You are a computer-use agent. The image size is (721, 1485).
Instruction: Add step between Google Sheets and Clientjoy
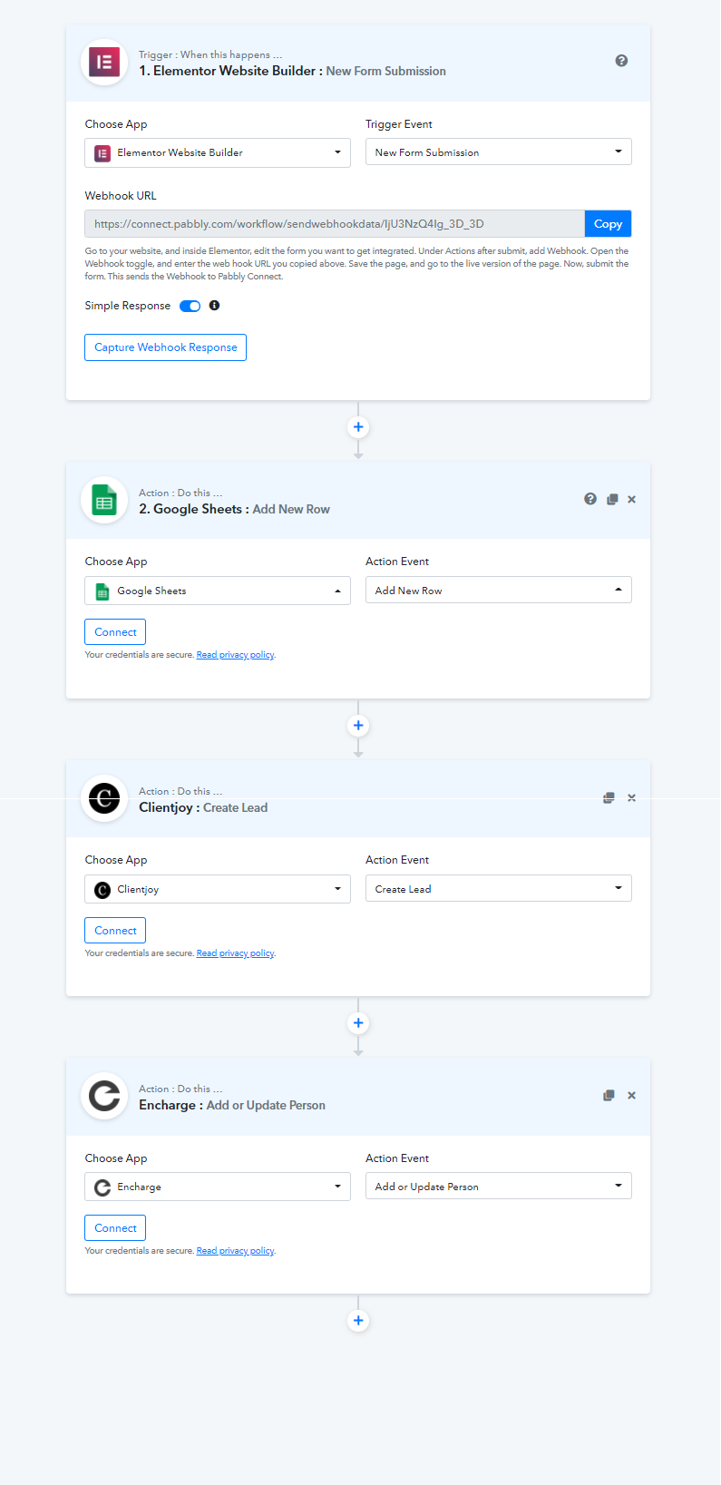point(358,726)
